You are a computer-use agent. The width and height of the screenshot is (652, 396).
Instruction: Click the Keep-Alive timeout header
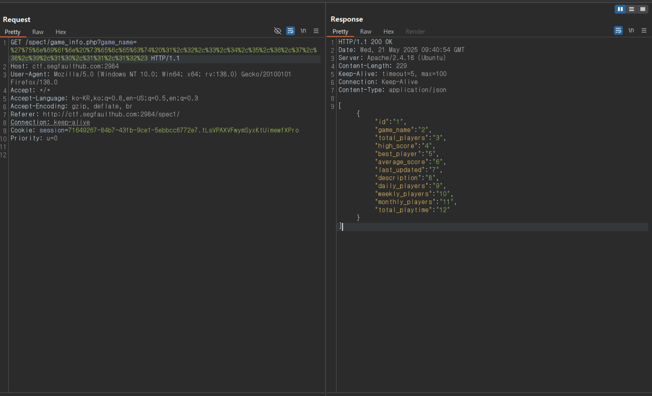click(x=392, y=74)
